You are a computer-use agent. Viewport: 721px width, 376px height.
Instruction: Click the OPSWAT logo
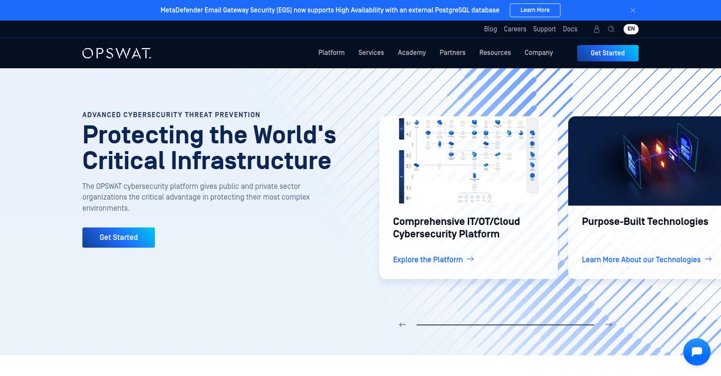[116, 53]
